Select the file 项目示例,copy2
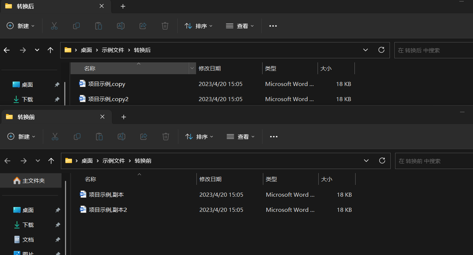 (x=108, y=99)
